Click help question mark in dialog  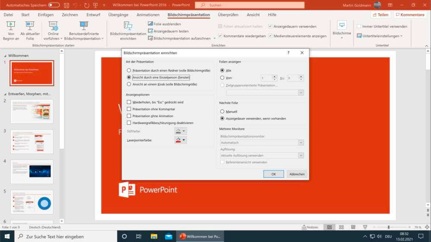288,53
